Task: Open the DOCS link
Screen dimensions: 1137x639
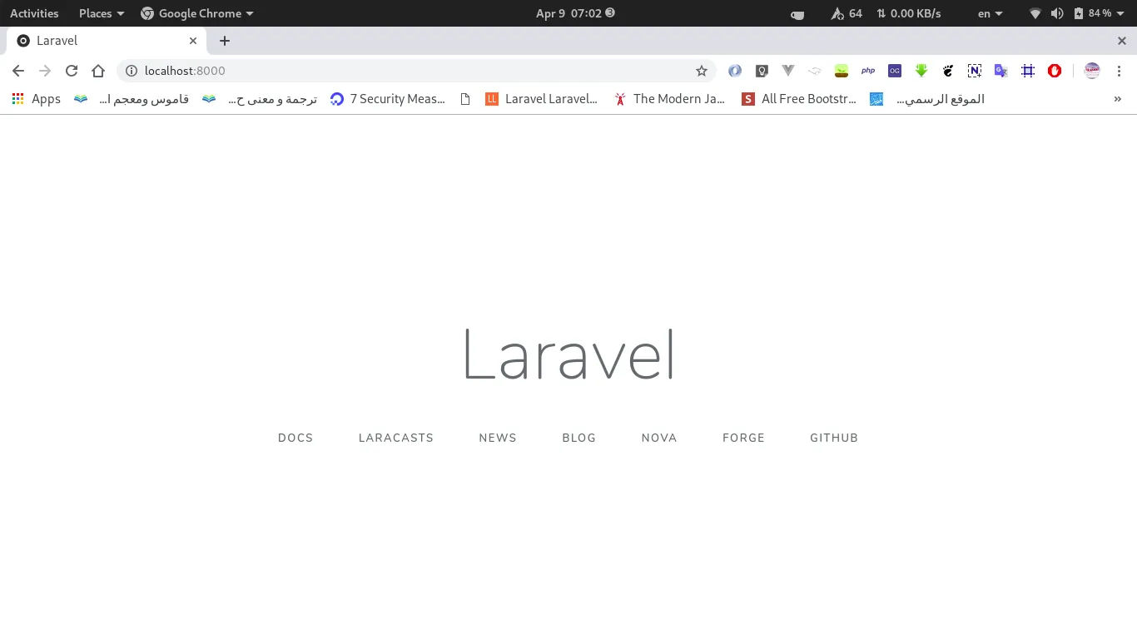Action: (x=295, y=438)
